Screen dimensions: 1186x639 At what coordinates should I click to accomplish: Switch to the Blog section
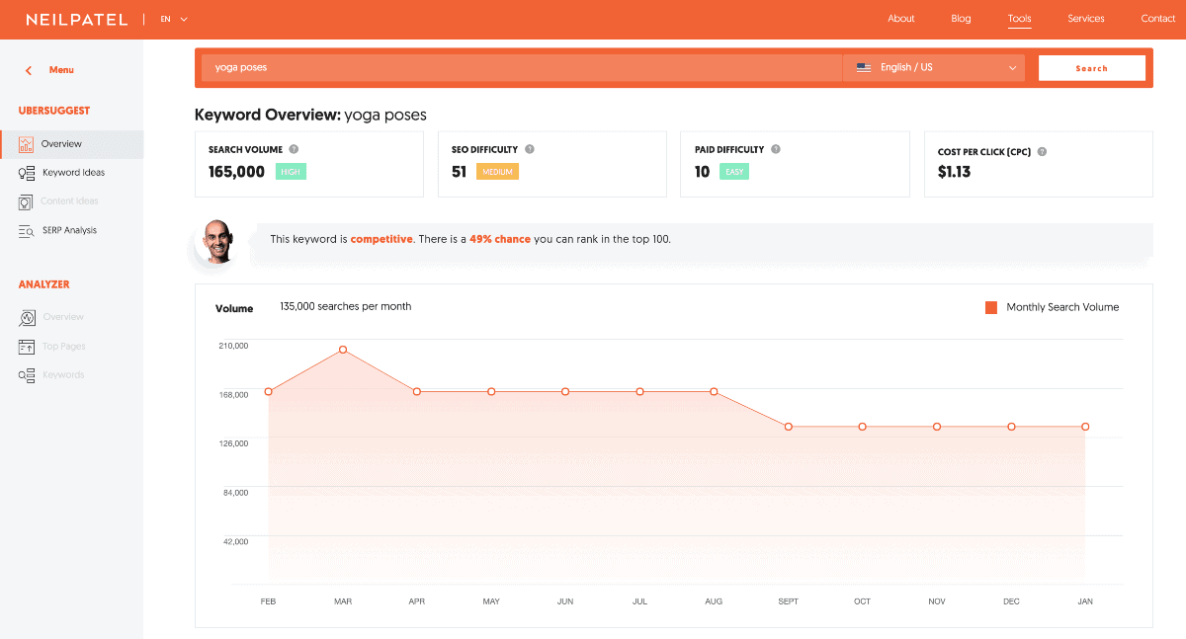960,18
